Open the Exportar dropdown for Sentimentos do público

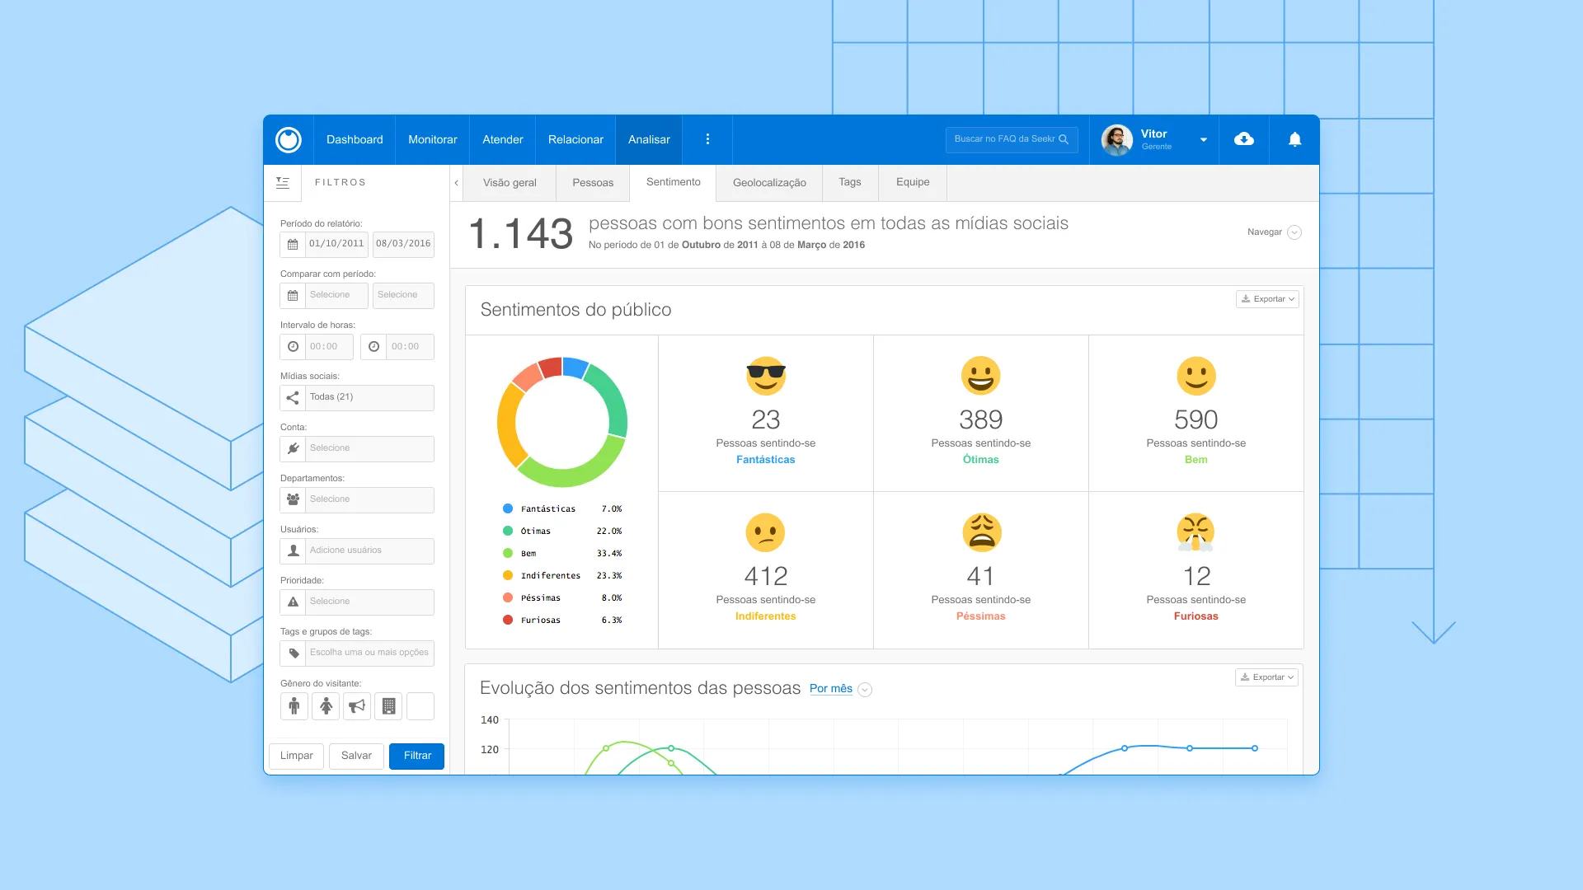1267,299
